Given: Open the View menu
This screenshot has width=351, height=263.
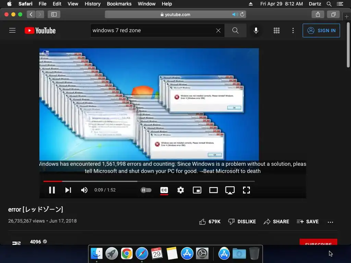Looking at the screenshot, I should [73, 4].
